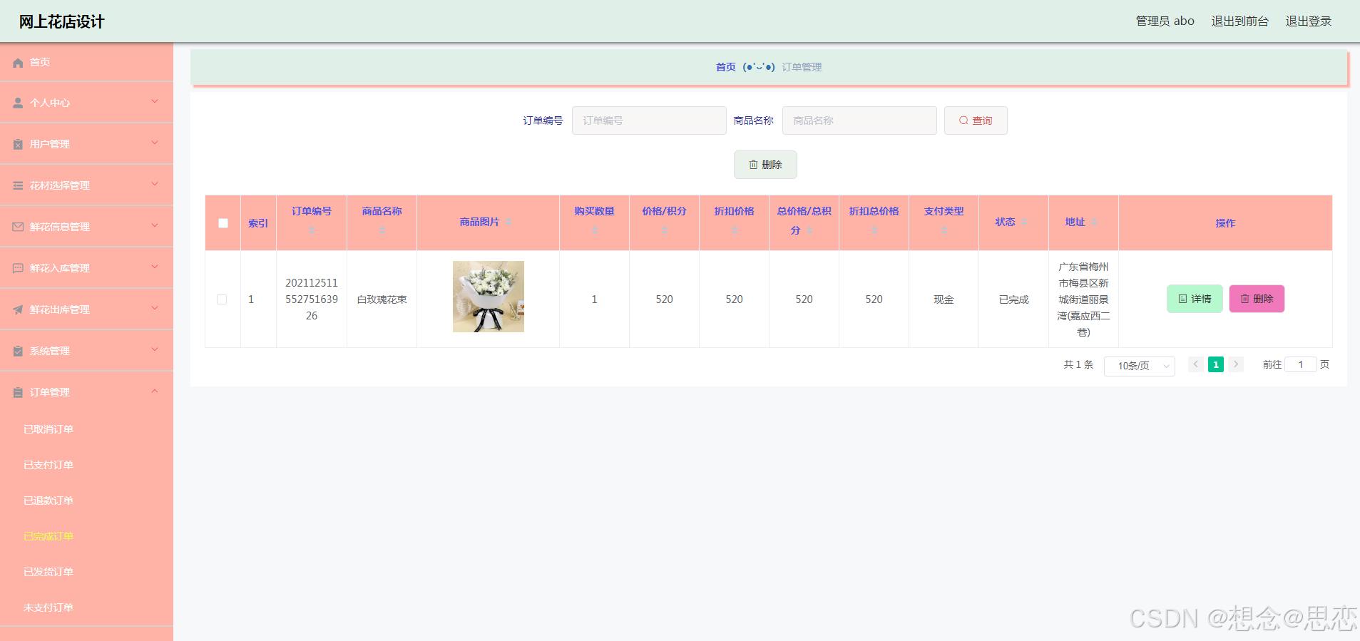Sort by 商品图片 column arrows
The height and width of the screenshot is (641, 1360).
click(508, 222)
